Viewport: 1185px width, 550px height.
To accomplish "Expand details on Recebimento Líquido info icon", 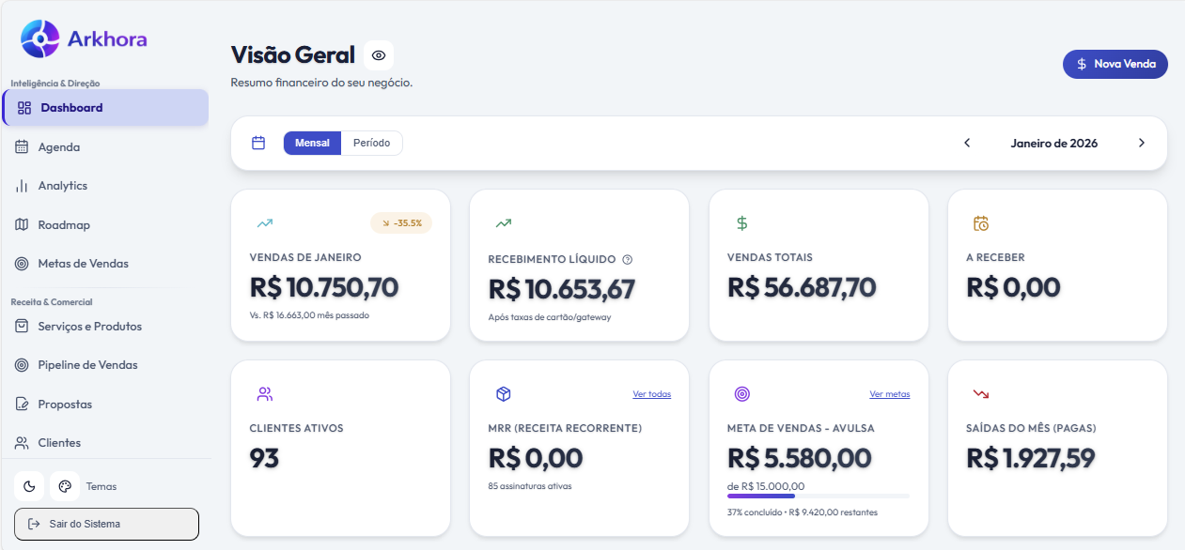I will (x=626, y=259).
